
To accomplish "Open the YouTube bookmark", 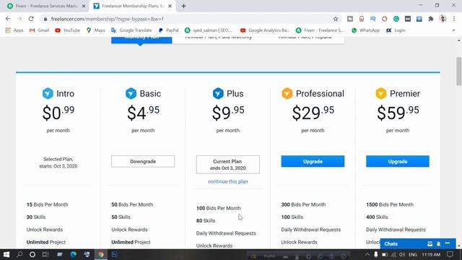I will click(x=67, y=30).
